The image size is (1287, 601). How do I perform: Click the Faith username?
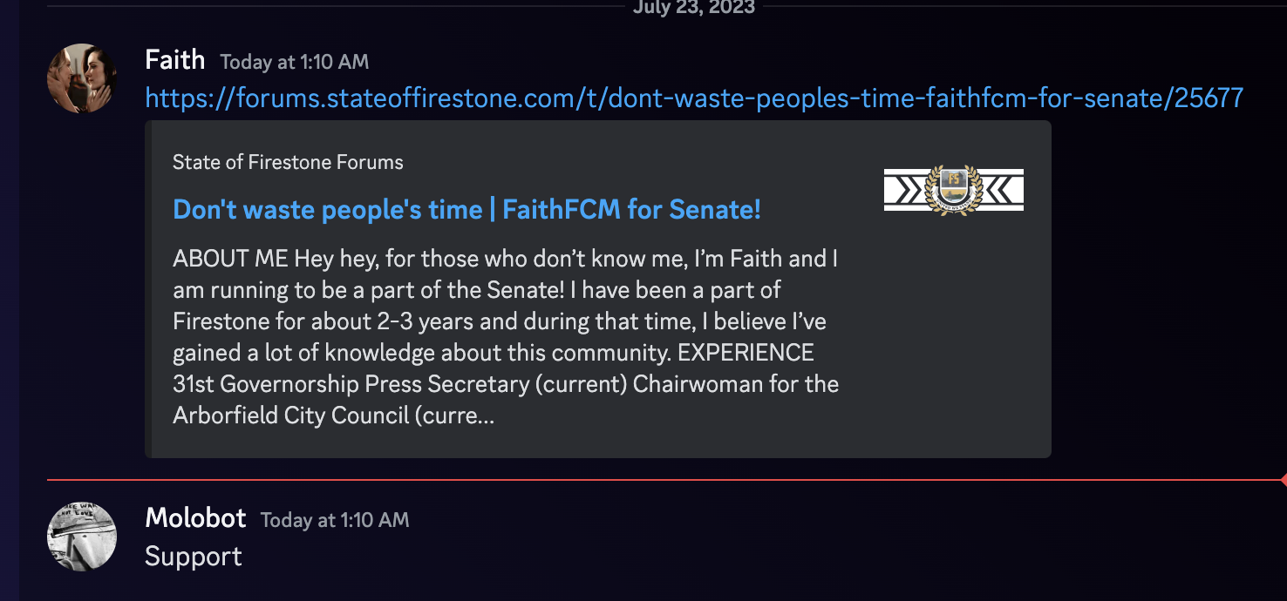pyautogui.click(x=174, y=60)
